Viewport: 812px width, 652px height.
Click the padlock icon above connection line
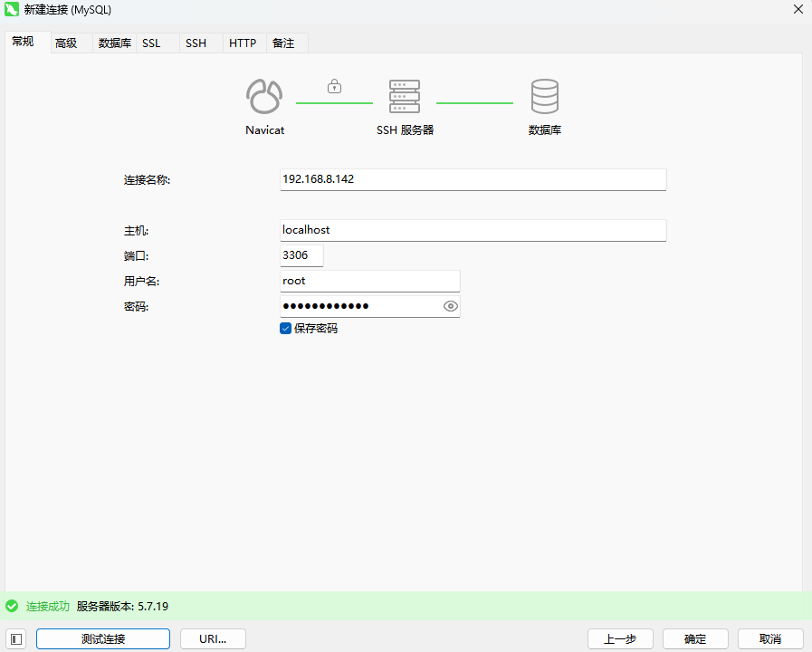335,86
